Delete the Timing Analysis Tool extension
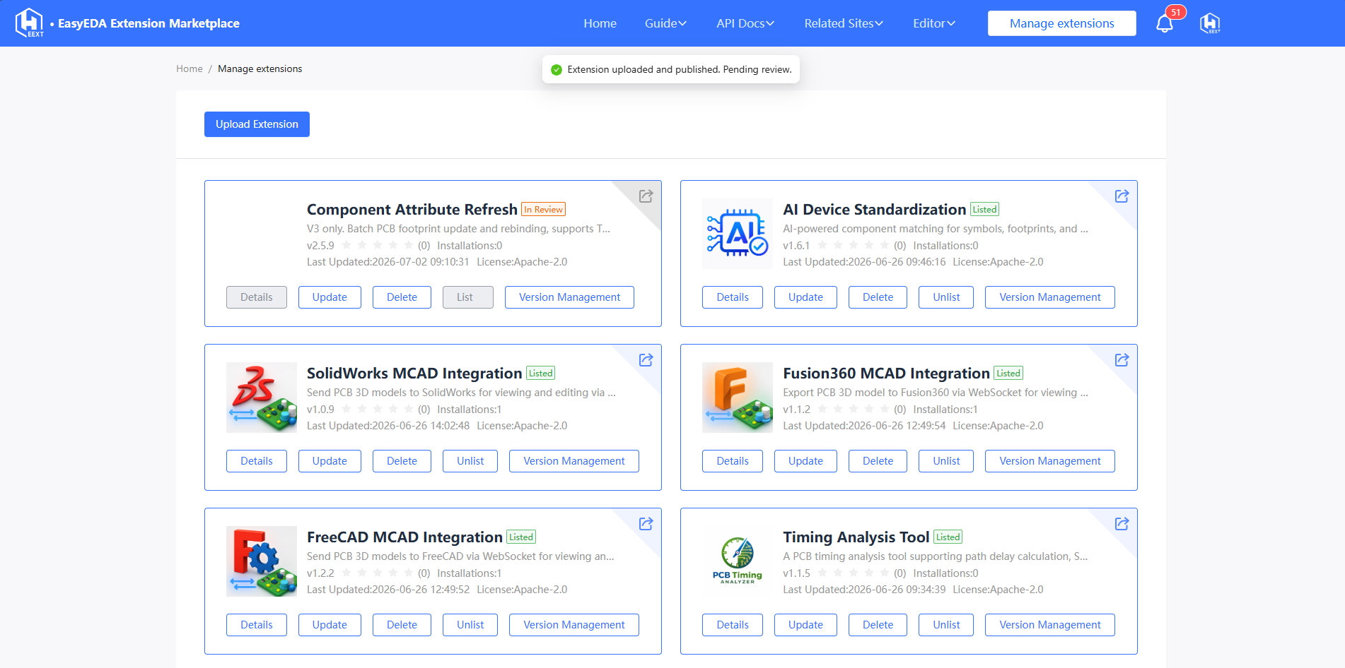 coord(878,625)
